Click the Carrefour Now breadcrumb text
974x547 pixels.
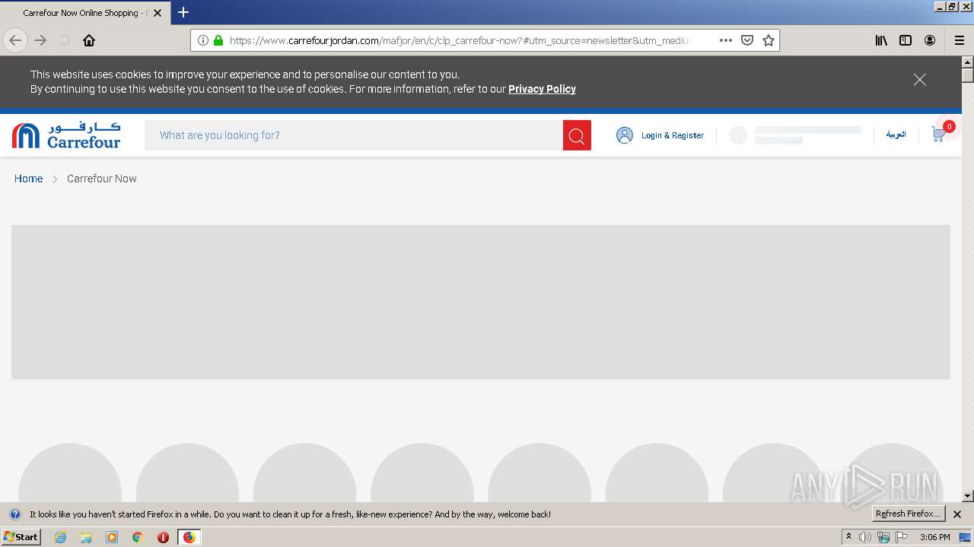102,179
